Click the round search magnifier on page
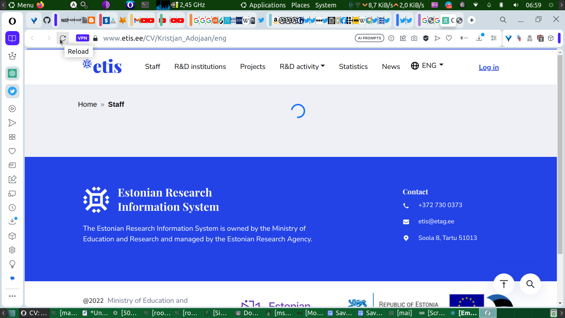This screenshot has width=565, height=318. [530, 284]
